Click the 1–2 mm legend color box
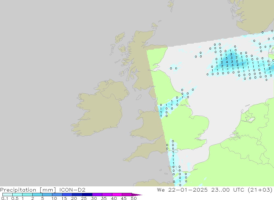 [27, 195]
